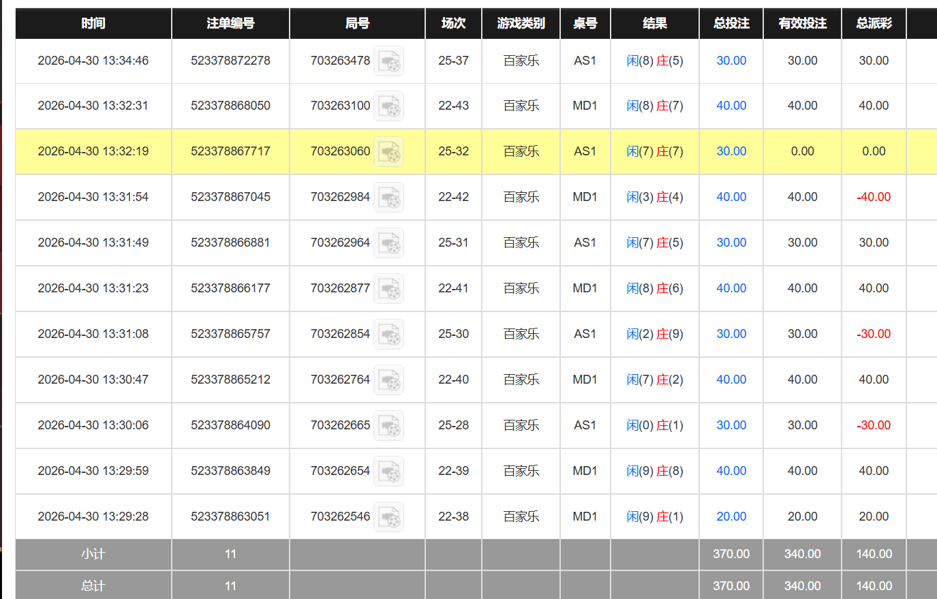Open replay video icon for round 703262546
The width and height of the screenshot is (937, 599).
point(388,517)
